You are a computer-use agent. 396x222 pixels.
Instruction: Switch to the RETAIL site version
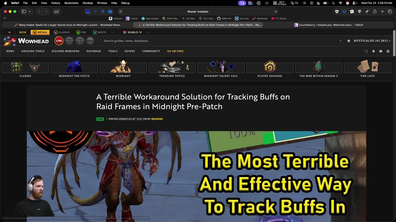[x=40, y=32]
